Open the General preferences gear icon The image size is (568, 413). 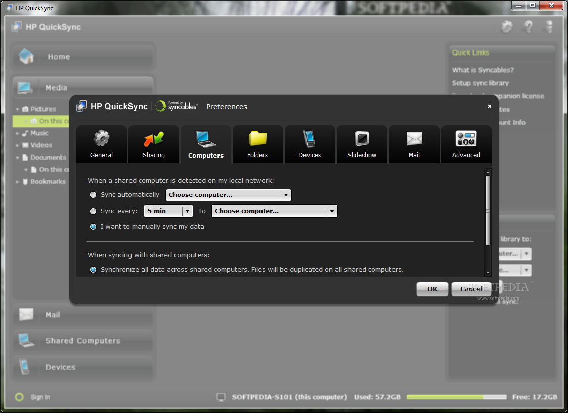tap(102, 138)
